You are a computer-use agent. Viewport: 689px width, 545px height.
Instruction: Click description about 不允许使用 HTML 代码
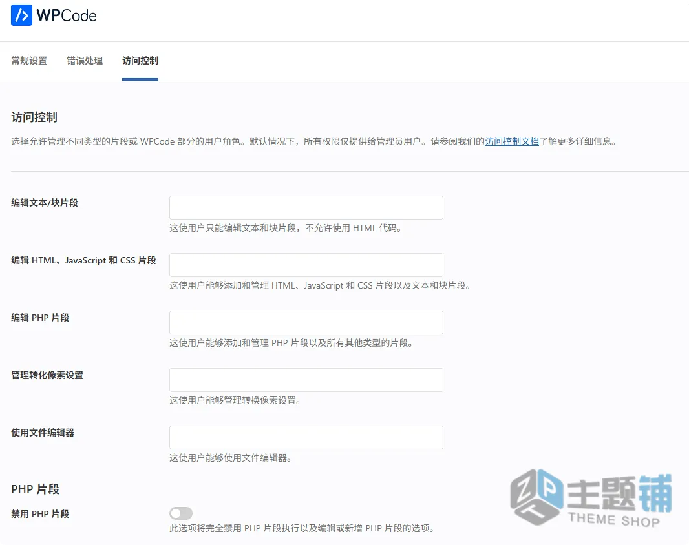coord(286,228)
